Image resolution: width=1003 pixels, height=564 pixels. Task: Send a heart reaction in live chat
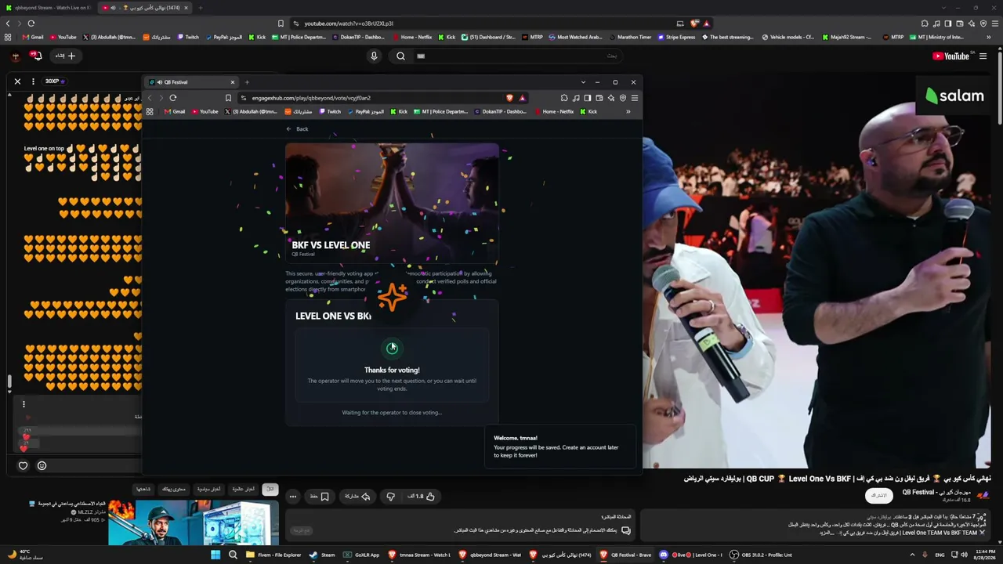click(23, 466)
